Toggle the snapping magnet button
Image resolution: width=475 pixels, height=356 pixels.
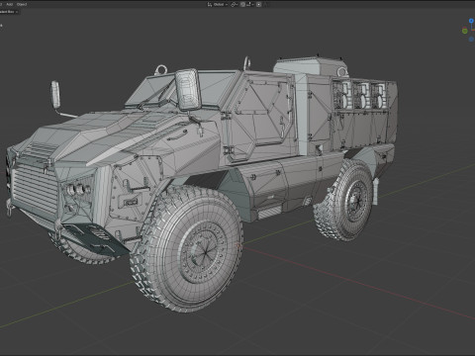coord(242,5)
